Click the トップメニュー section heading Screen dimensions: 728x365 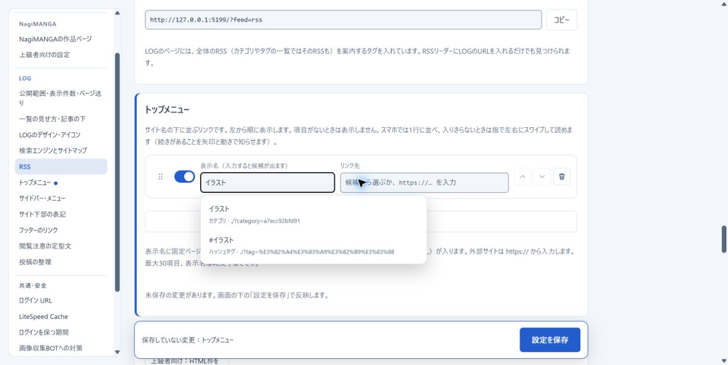click(x=167, y=110)
